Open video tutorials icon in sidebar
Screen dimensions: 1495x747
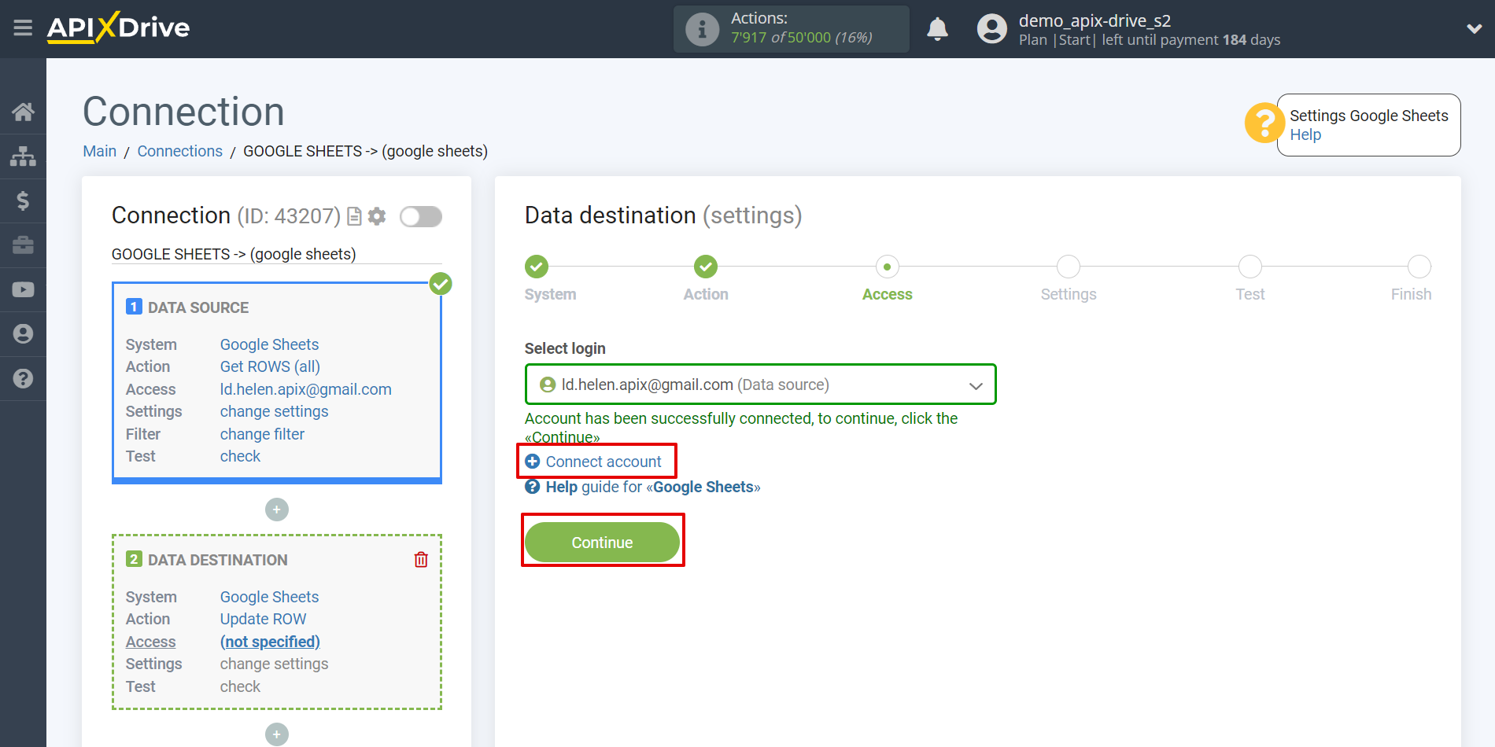coord(23,289)
